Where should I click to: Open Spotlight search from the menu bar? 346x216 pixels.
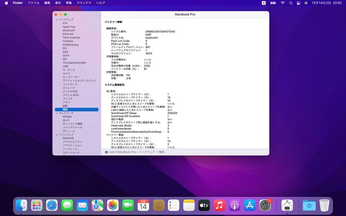(x=290, y=3)
